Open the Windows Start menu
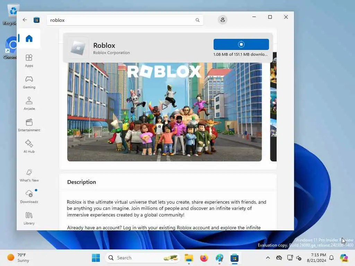Image resolution: width=355 pixels, height=266 pixels. [96, 258]
